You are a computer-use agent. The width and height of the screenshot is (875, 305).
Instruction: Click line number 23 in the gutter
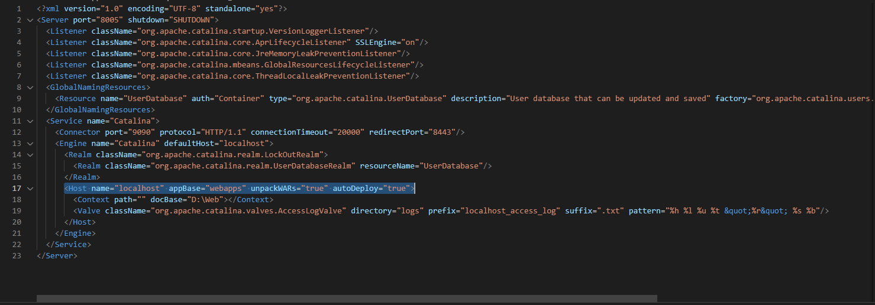(x=17, y=255)
